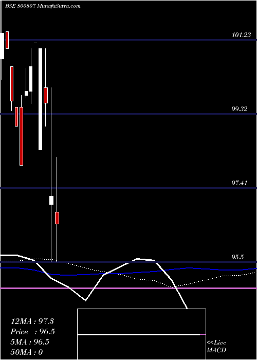Click the 12MA : 97.3 readout
Image resolution: width=257 pixels, height=360 pixels.
click(x=32, y=321)
